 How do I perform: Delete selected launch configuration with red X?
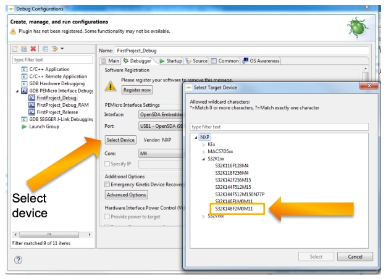coord(32,48)
